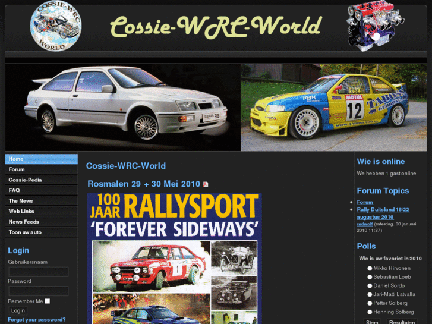Click 'We hebben 1 gast online' text
The height and width of the screenshot is (324, 432).
tap(386, 174)
